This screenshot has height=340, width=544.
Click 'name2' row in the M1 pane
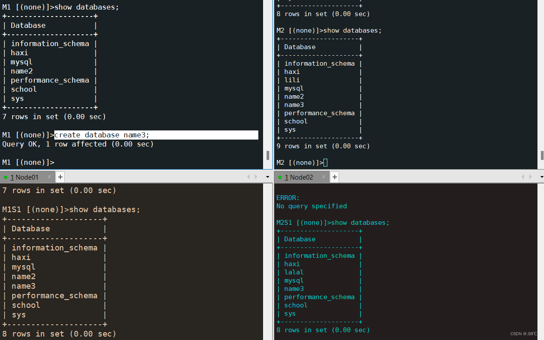point(22,71)
